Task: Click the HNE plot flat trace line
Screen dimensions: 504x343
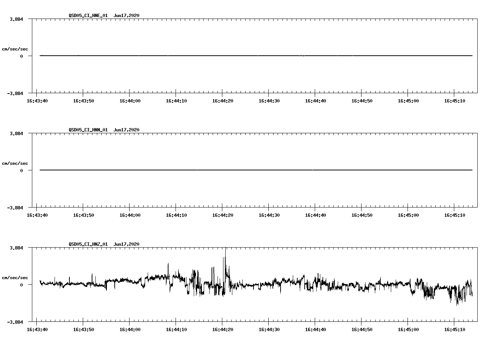Action: click(256, 56)
